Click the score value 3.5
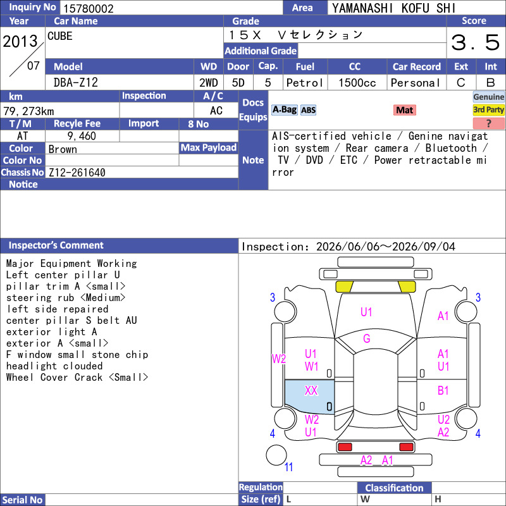 (476, 42)
